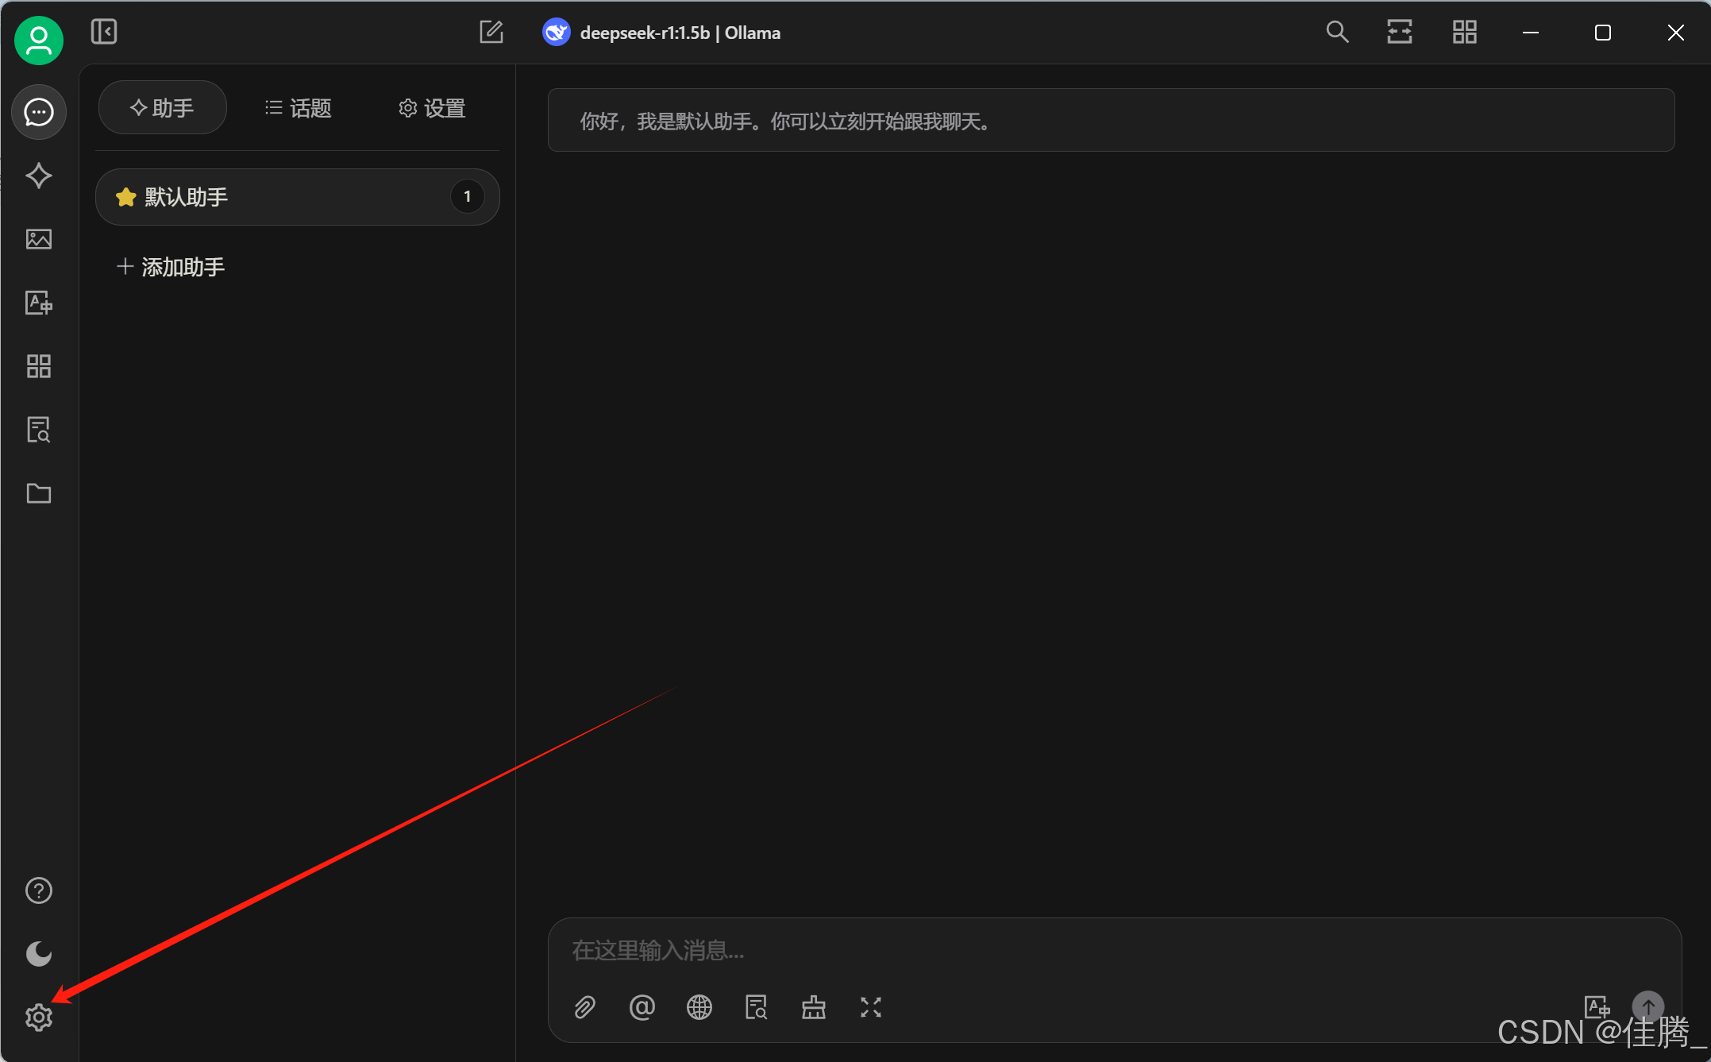Open the Files folder in sidebar
Viewport: 1711px width, 1062px height.
tap(38, 493)
